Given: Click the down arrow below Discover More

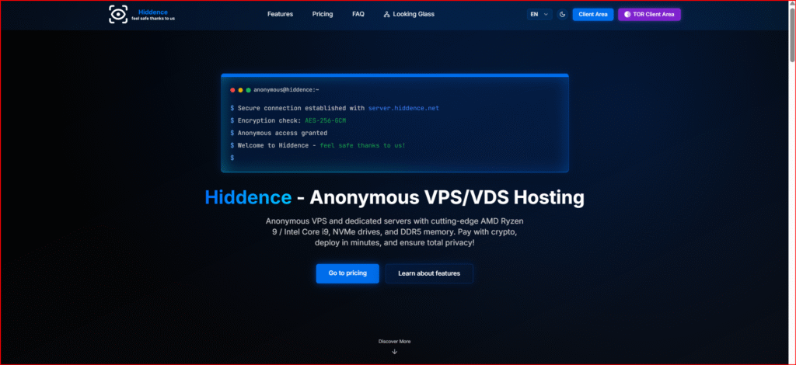Looking at the screenshot, I should (x=394, y=352).
